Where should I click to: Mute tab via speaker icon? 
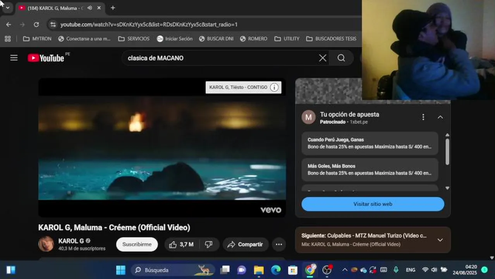click(x=90, y=8)
